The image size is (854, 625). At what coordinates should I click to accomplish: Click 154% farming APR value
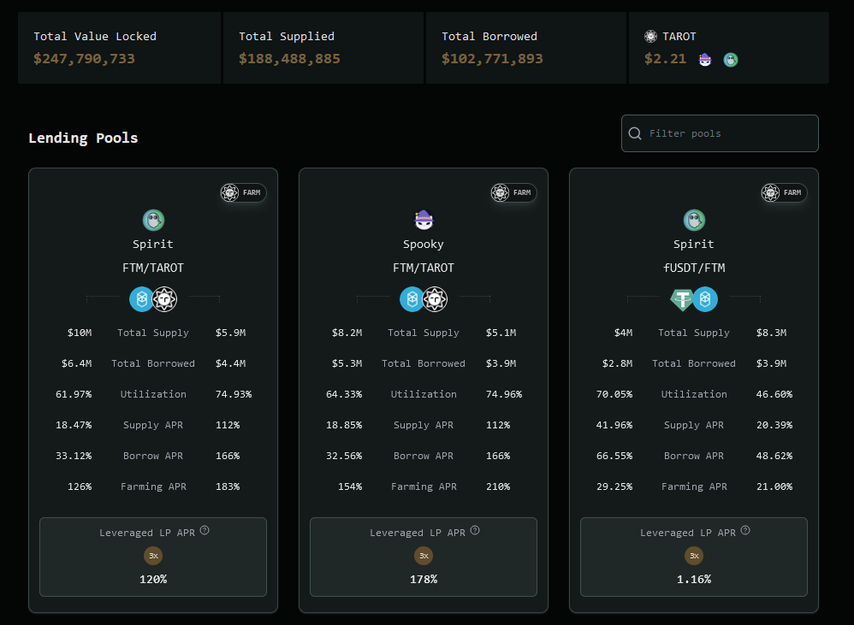(x=350, y=486)
